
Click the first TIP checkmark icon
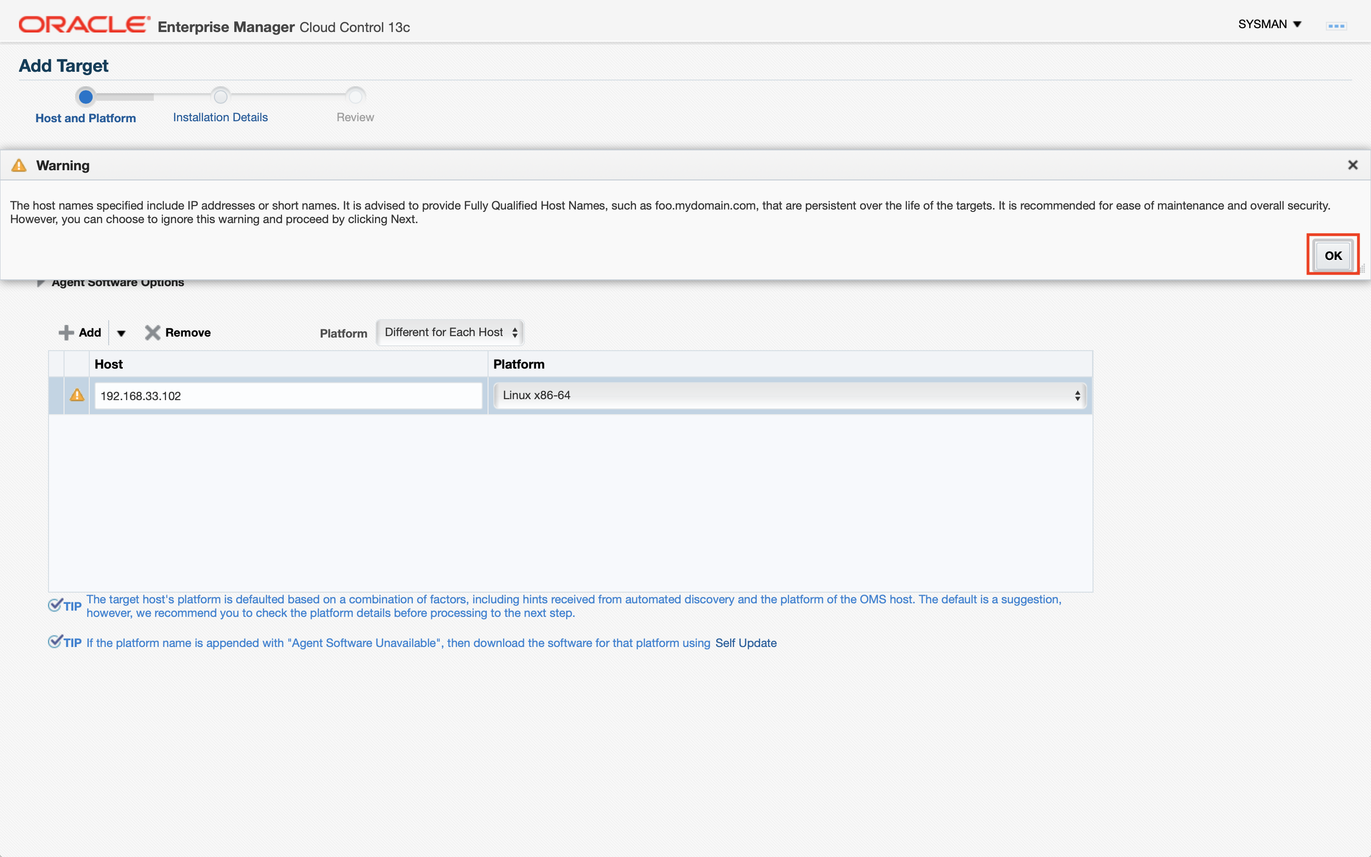point(55,605)
